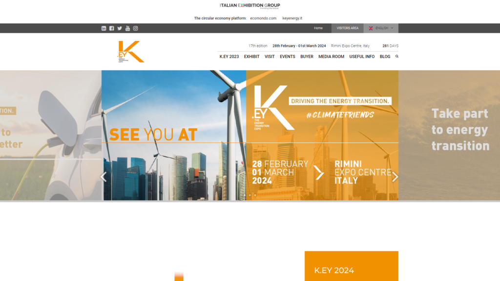Go to the next carousel slide arrow
The width and height of the screenshot is (500, 281).
coord(395,177)
